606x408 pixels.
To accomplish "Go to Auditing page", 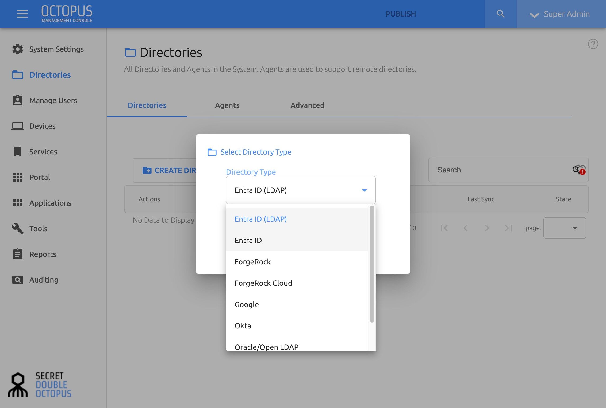I will point(44,280).
